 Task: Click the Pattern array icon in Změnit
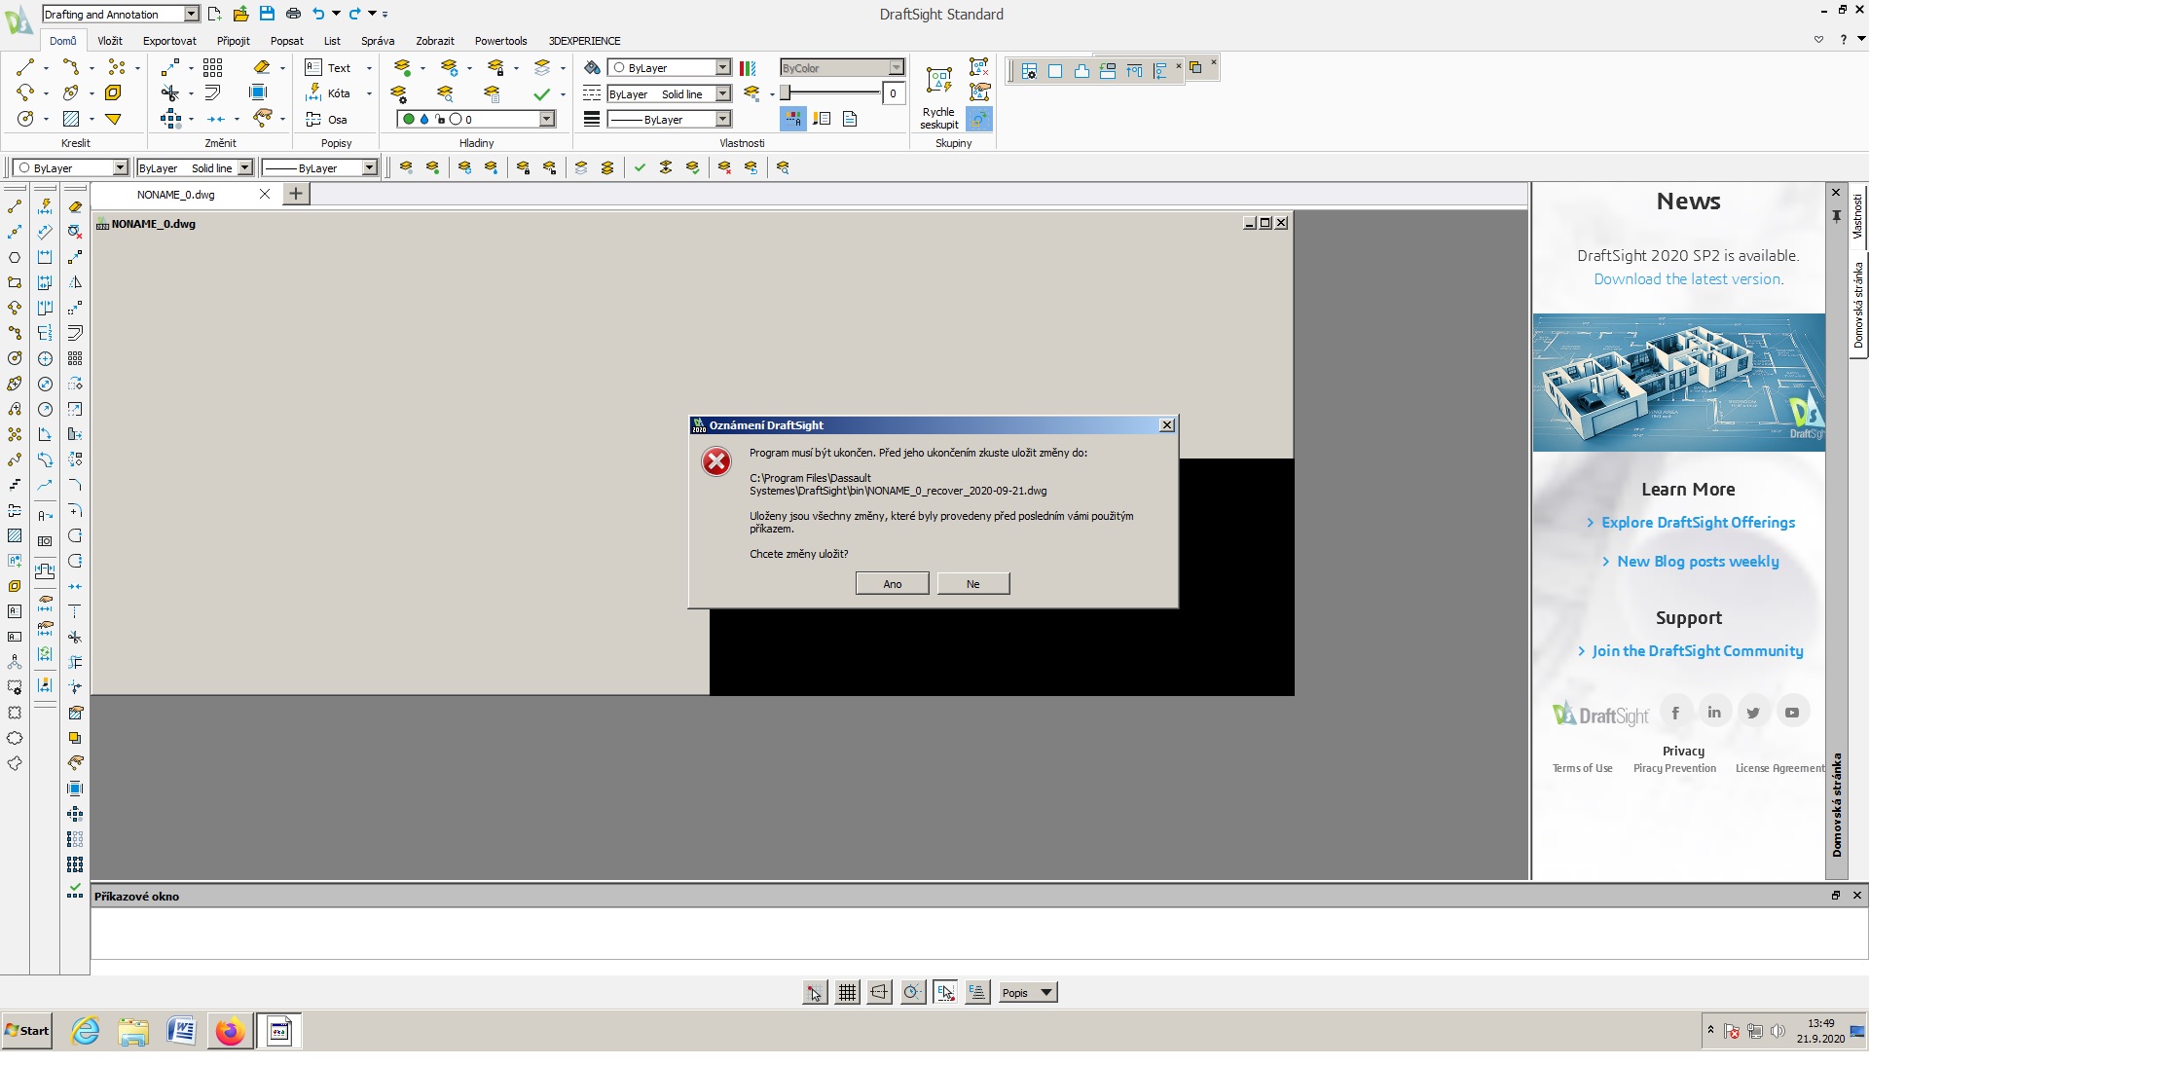(x=213, y=67)
